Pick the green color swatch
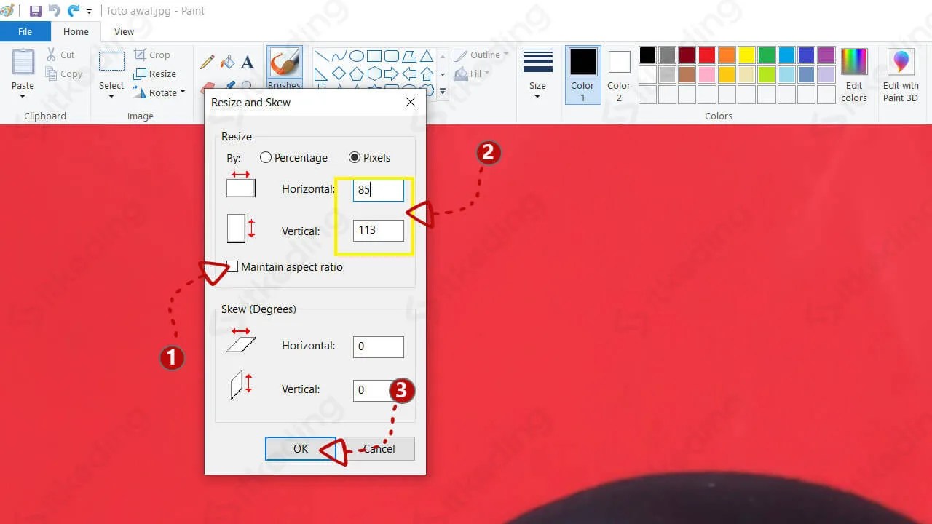Image resolution: width=932 pixels, height=524 pixels. [767, 55]
